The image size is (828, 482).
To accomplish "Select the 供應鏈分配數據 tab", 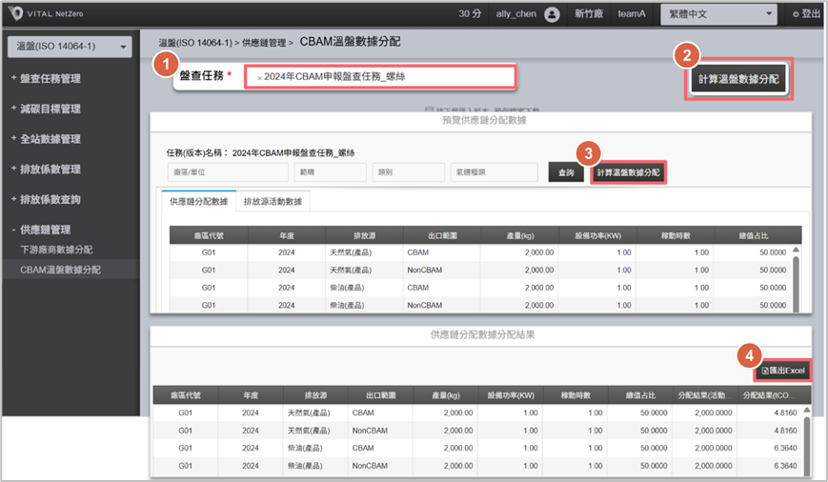I will pos(198,201).
